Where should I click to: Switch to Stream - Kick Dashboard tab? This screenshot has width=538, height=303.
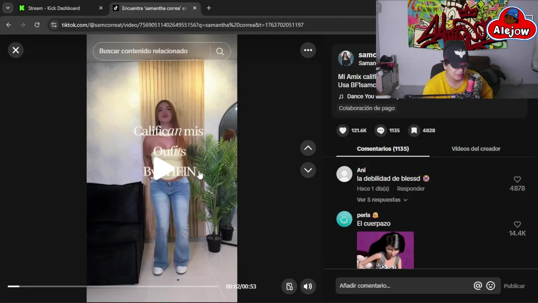click(54, 8)
